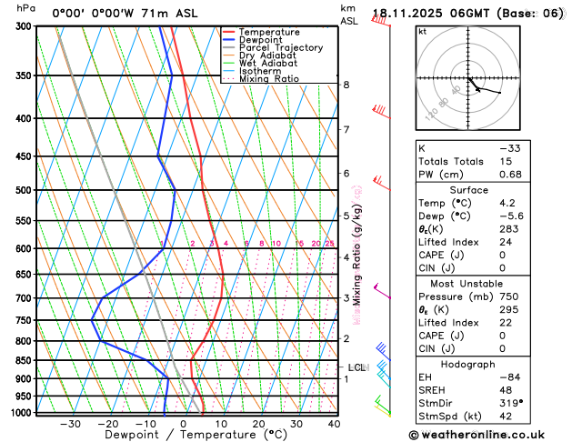572x442 pixels.
Task: Click the StmSpd (kt) value 42
Action: [506, 417]
